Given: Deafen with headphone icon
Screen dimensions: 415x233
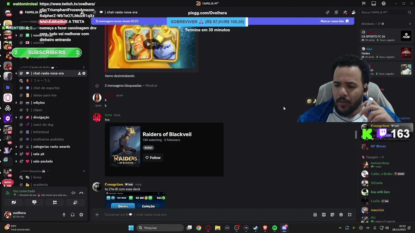Looking at the screenshot, I should 73,215.
